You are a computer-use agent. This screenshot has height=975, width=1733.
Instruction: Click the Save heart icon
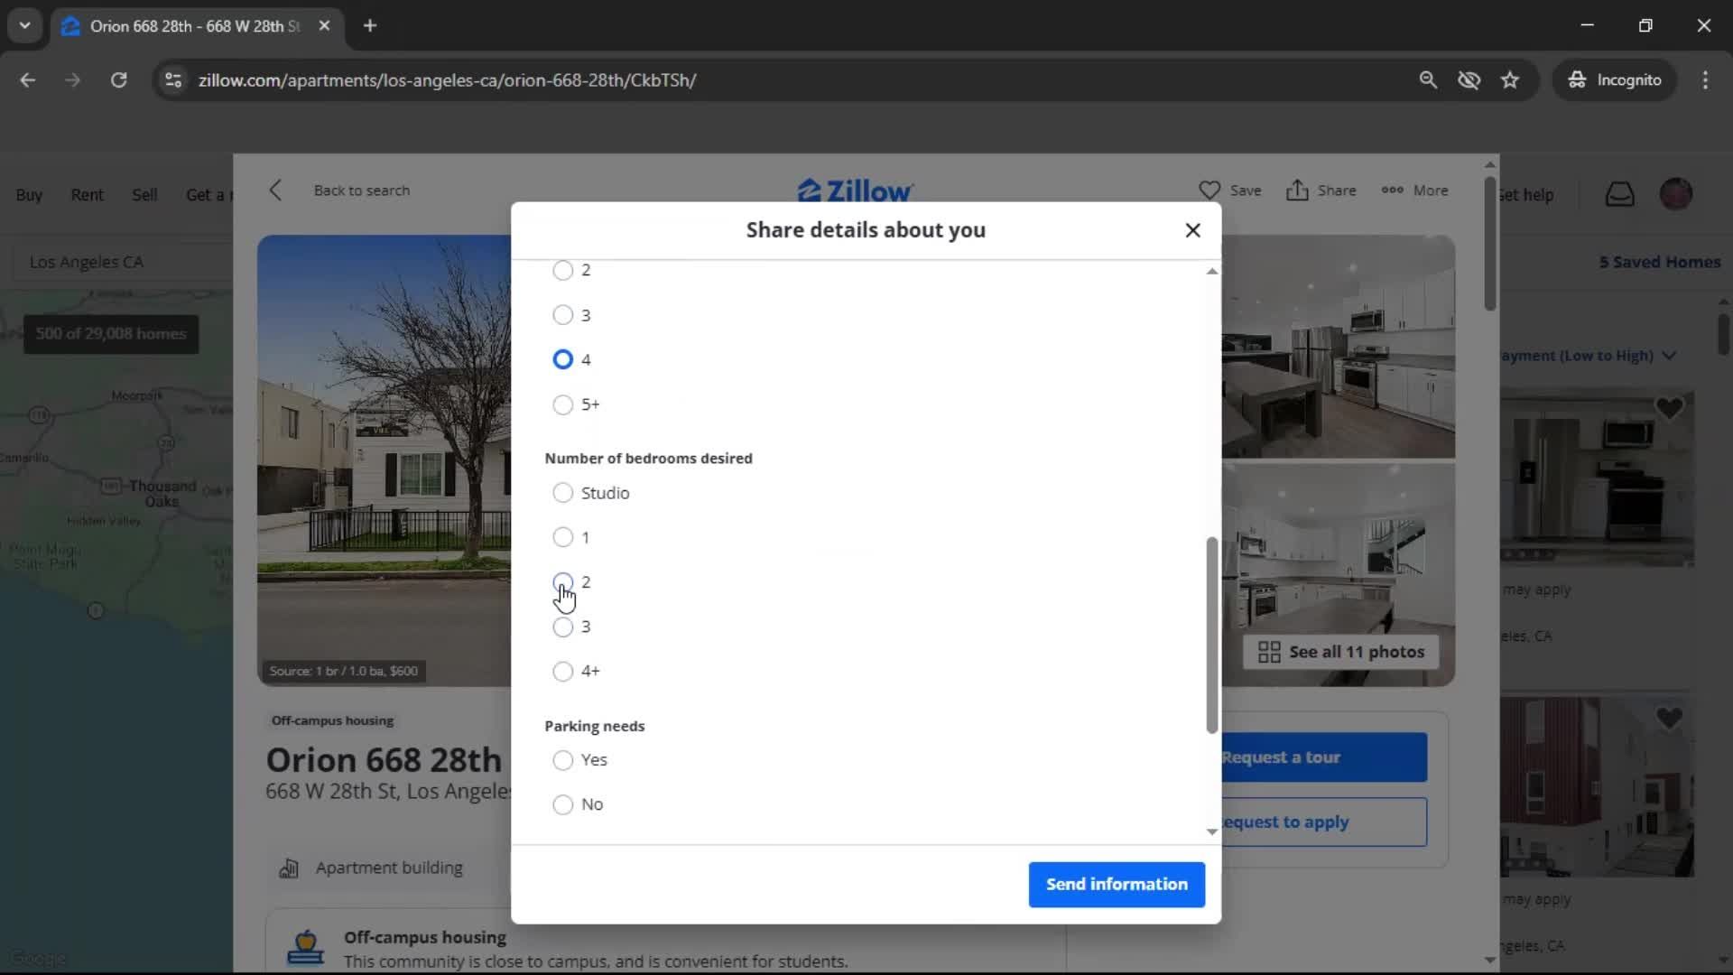tap(1209, 190)
